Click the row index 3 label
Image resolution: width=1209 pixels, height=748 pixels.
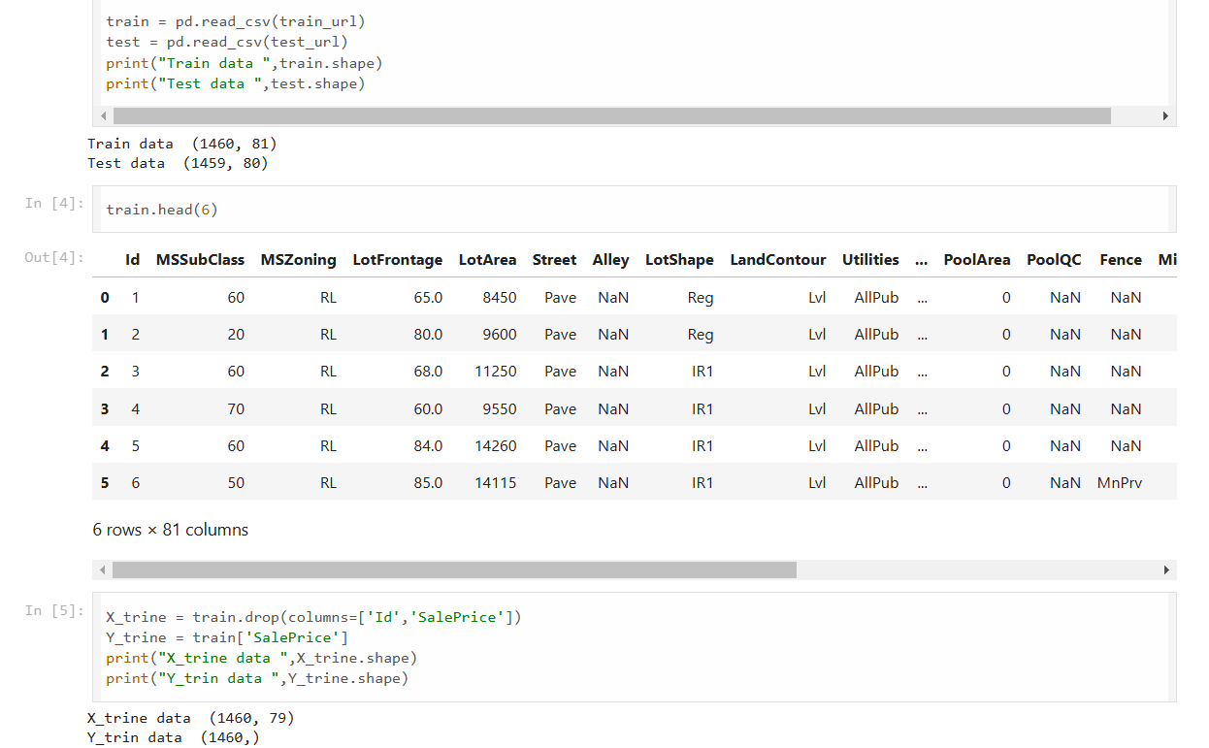[x=105, y=409]
